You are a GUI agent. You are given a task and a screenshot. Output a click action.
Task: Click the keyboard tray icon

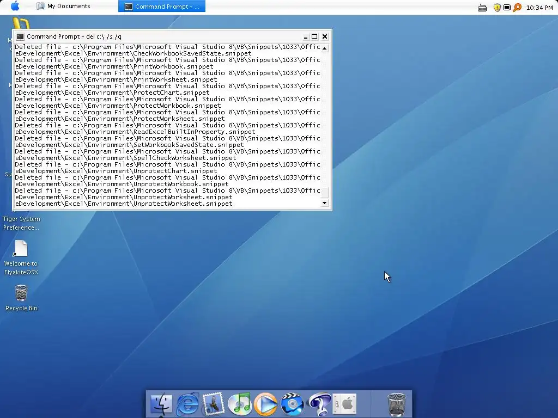[482, 8]
